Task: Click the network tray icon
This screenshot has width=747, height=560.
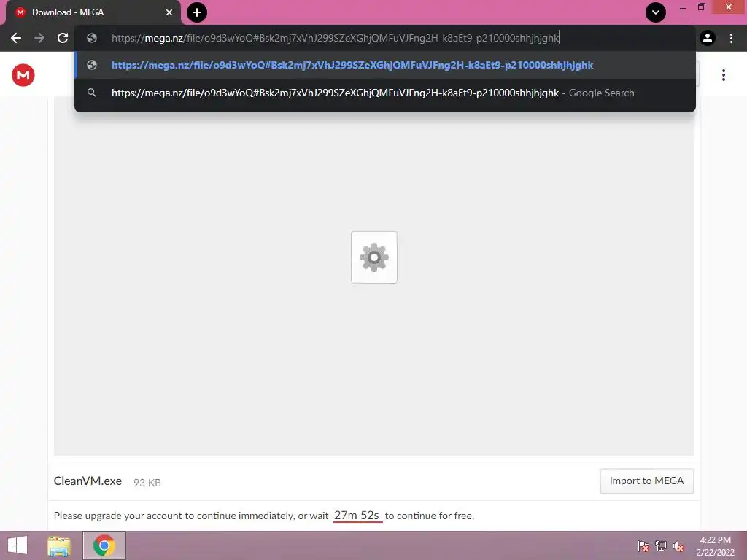Action: point(661,546)
